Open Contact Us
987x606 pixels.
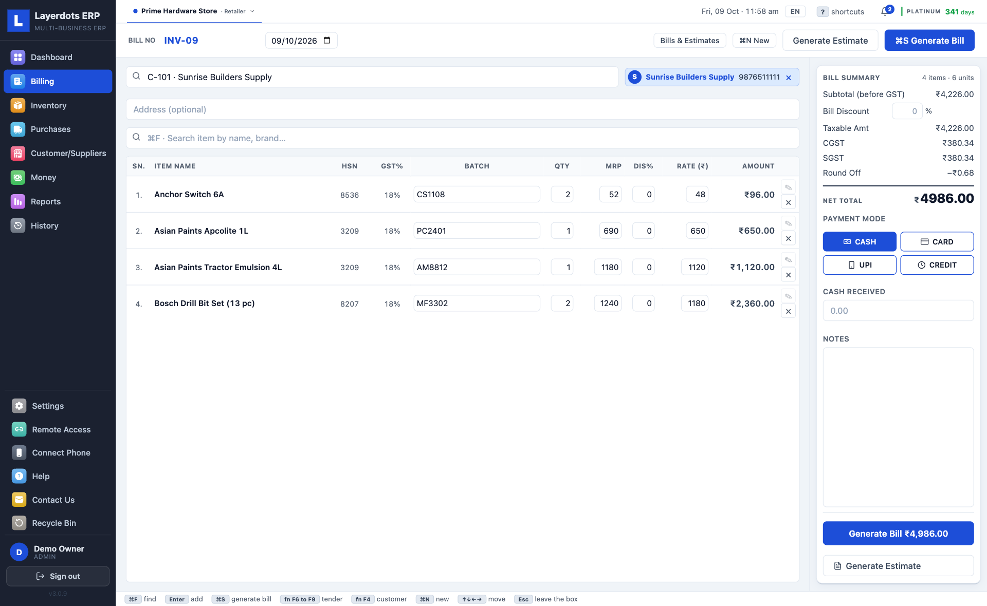(58, 500)
